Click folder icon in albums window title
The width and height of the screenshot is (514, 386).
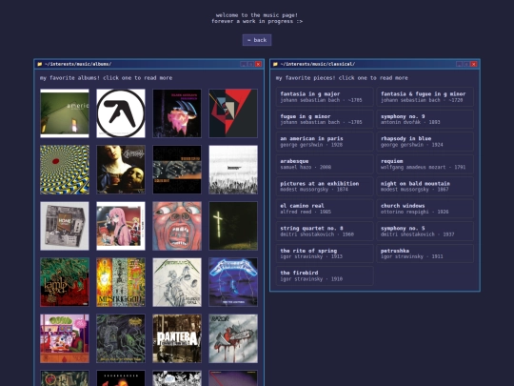[40, 64]
